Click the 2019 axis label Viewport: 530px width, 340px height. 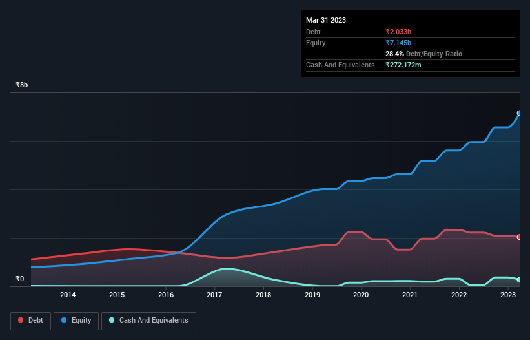(x=312, y=295)
